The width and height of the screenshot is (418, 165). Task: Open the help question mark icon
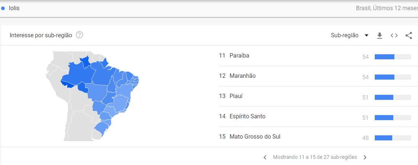click(80, 35)
